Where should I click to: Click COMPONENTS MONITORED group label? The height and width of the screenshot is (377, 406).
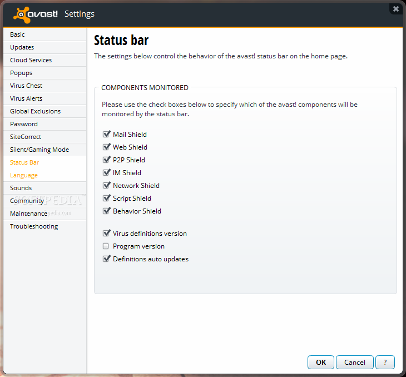[x=145, y=88]
